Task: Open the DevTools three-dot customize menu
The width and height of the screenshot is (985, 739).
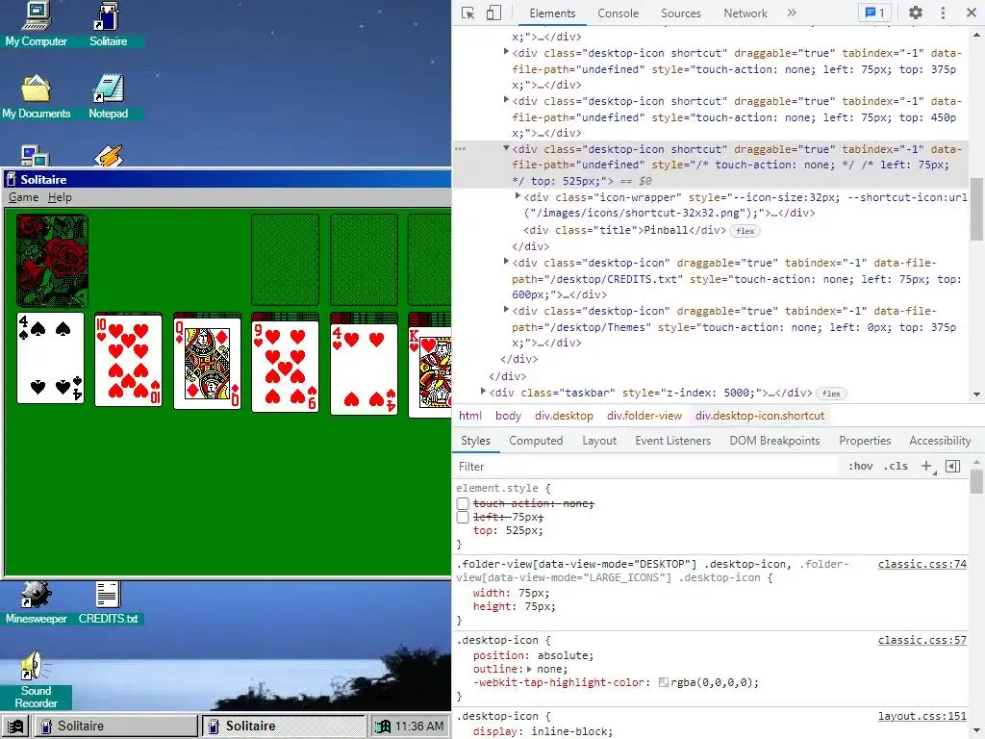Action: pos(943,13)
